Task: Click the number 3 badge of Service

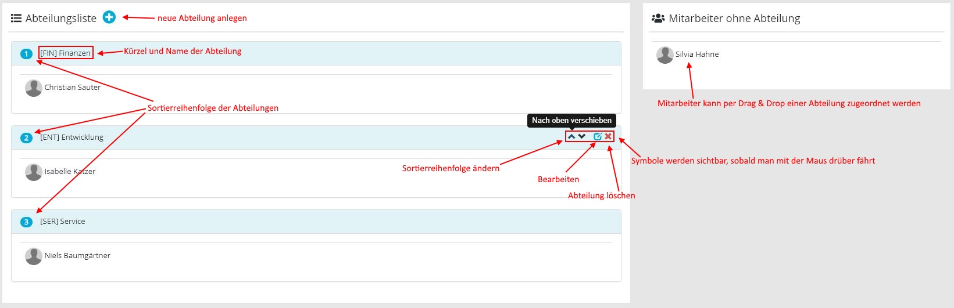Action: tap(26, 222)
